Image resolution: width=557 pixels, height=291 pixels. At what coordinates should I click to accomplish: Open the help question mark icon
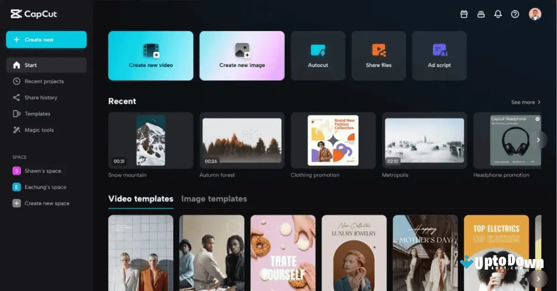tap(515, 14)
